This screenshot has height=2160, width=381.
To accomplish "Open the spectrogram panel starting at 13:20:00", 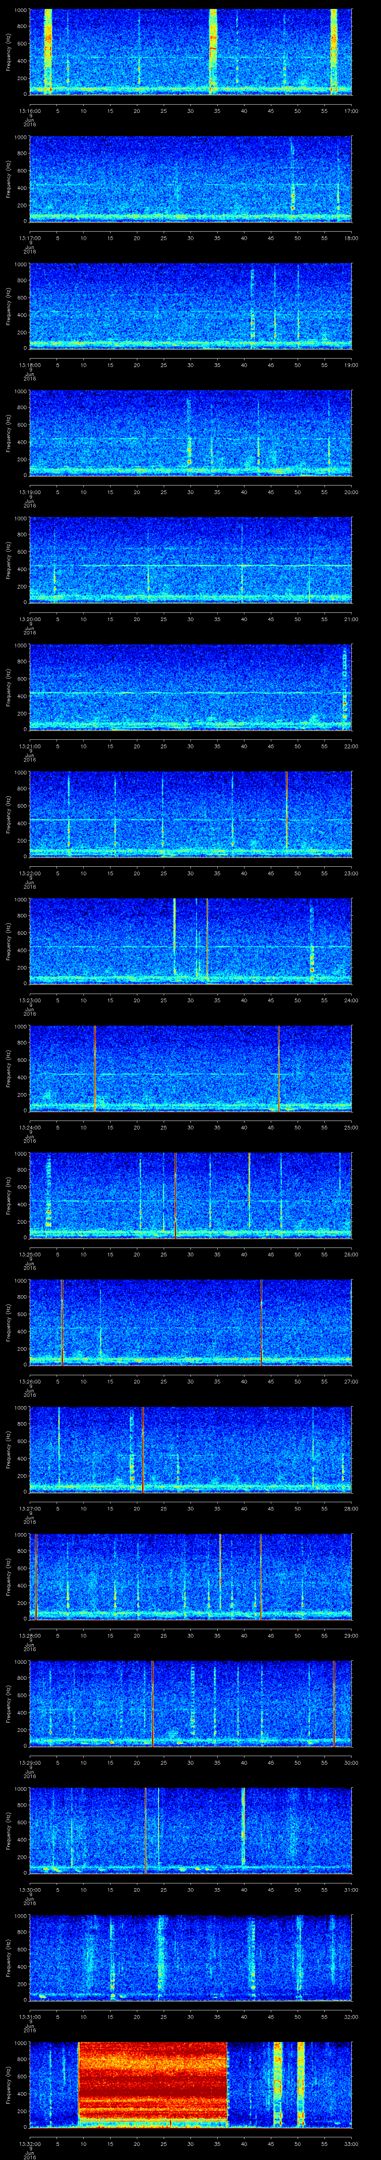I will tap(190, 560).
